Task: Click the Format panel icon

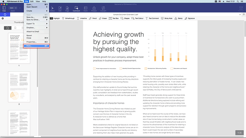Action: click(x=241, y=9)
